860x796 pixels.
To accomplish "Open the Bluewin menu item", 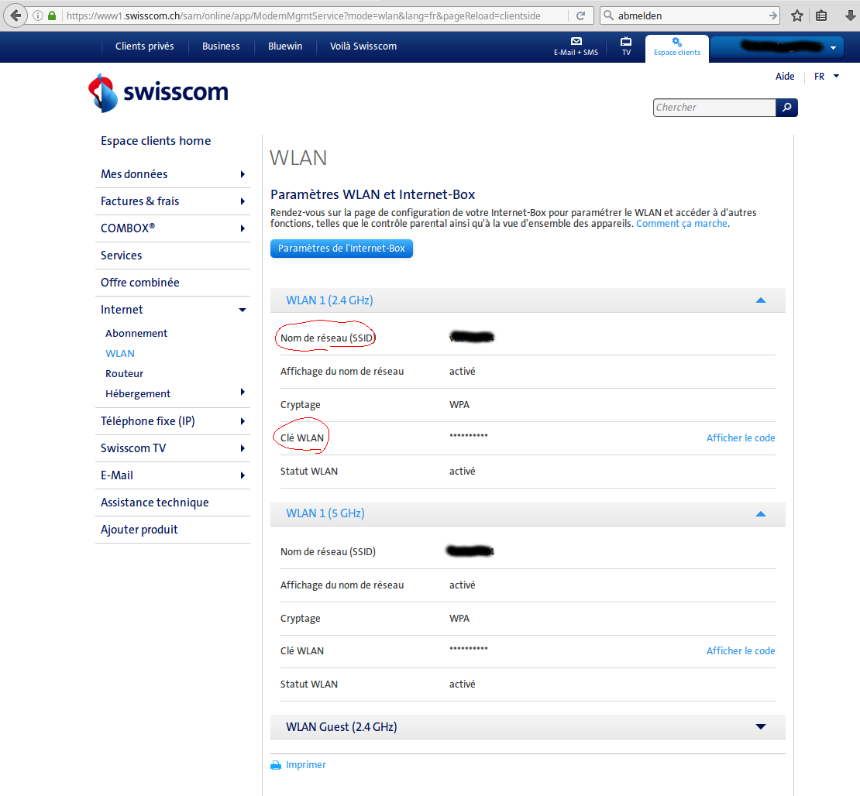I will tap(284, 46).
